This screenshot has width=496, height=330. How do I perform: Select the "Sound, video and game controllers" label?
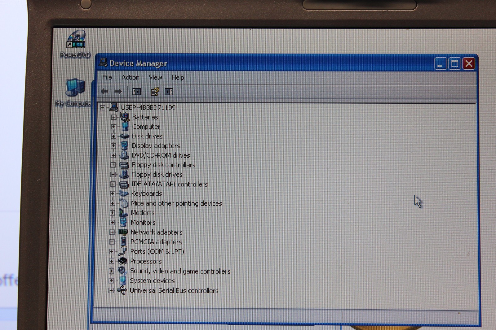click(180, 271)
